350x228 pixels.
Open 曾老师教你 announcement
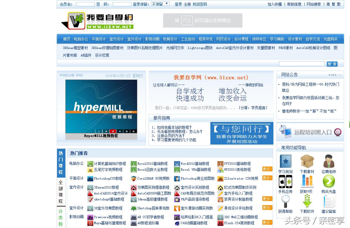point(309,111)
